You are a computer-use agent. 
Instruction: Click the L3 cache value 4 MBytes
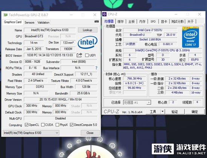[177, 93]
